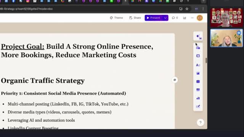Close the active browser tab
244x137 pixels.
point(125,1)
